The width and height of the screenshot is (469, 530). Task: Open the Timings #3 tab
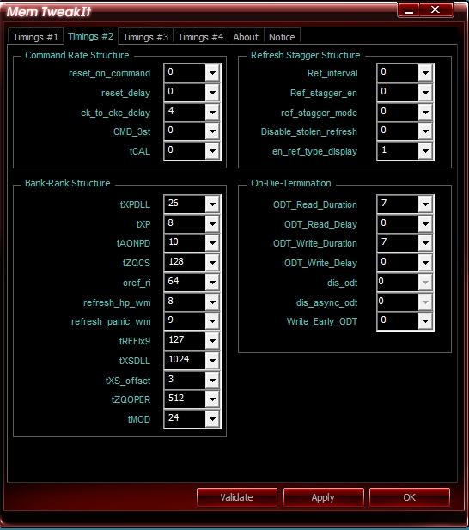(146, 36)
